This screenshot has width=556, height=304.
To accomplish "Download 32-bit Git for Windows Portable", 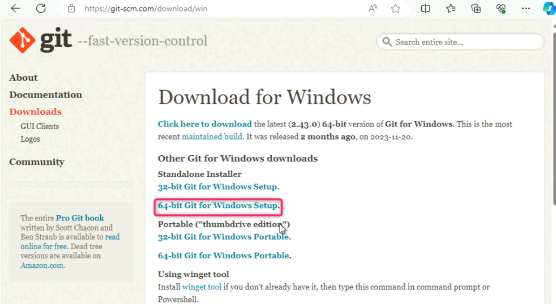I will (223, 237).
